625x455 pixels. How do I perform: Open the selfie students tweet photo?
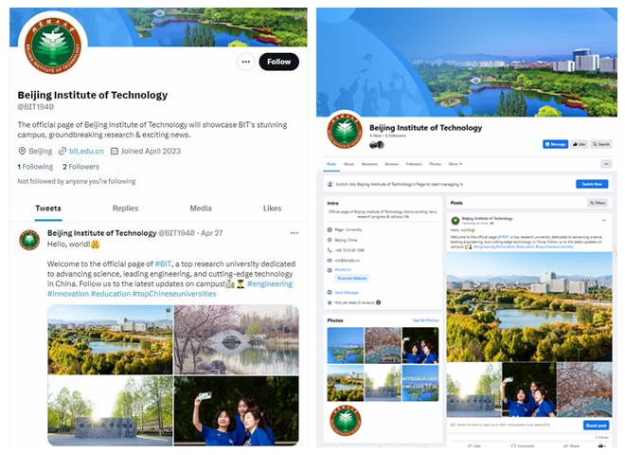pyautogui.click(x=237, y=410)
